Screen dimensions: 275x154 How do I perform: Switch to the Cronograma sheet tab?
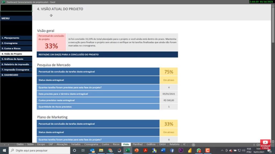tap(91, 144)
